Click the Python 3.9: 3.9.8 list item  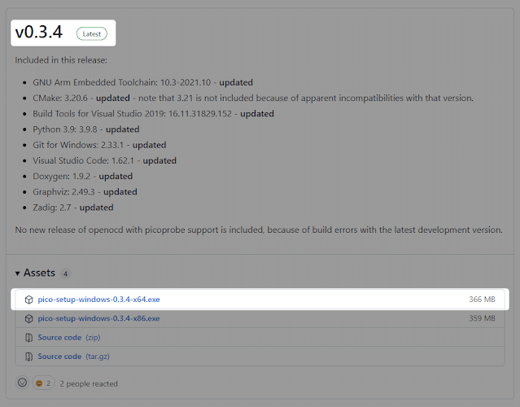pyautogui.click(x=86, y=129)
